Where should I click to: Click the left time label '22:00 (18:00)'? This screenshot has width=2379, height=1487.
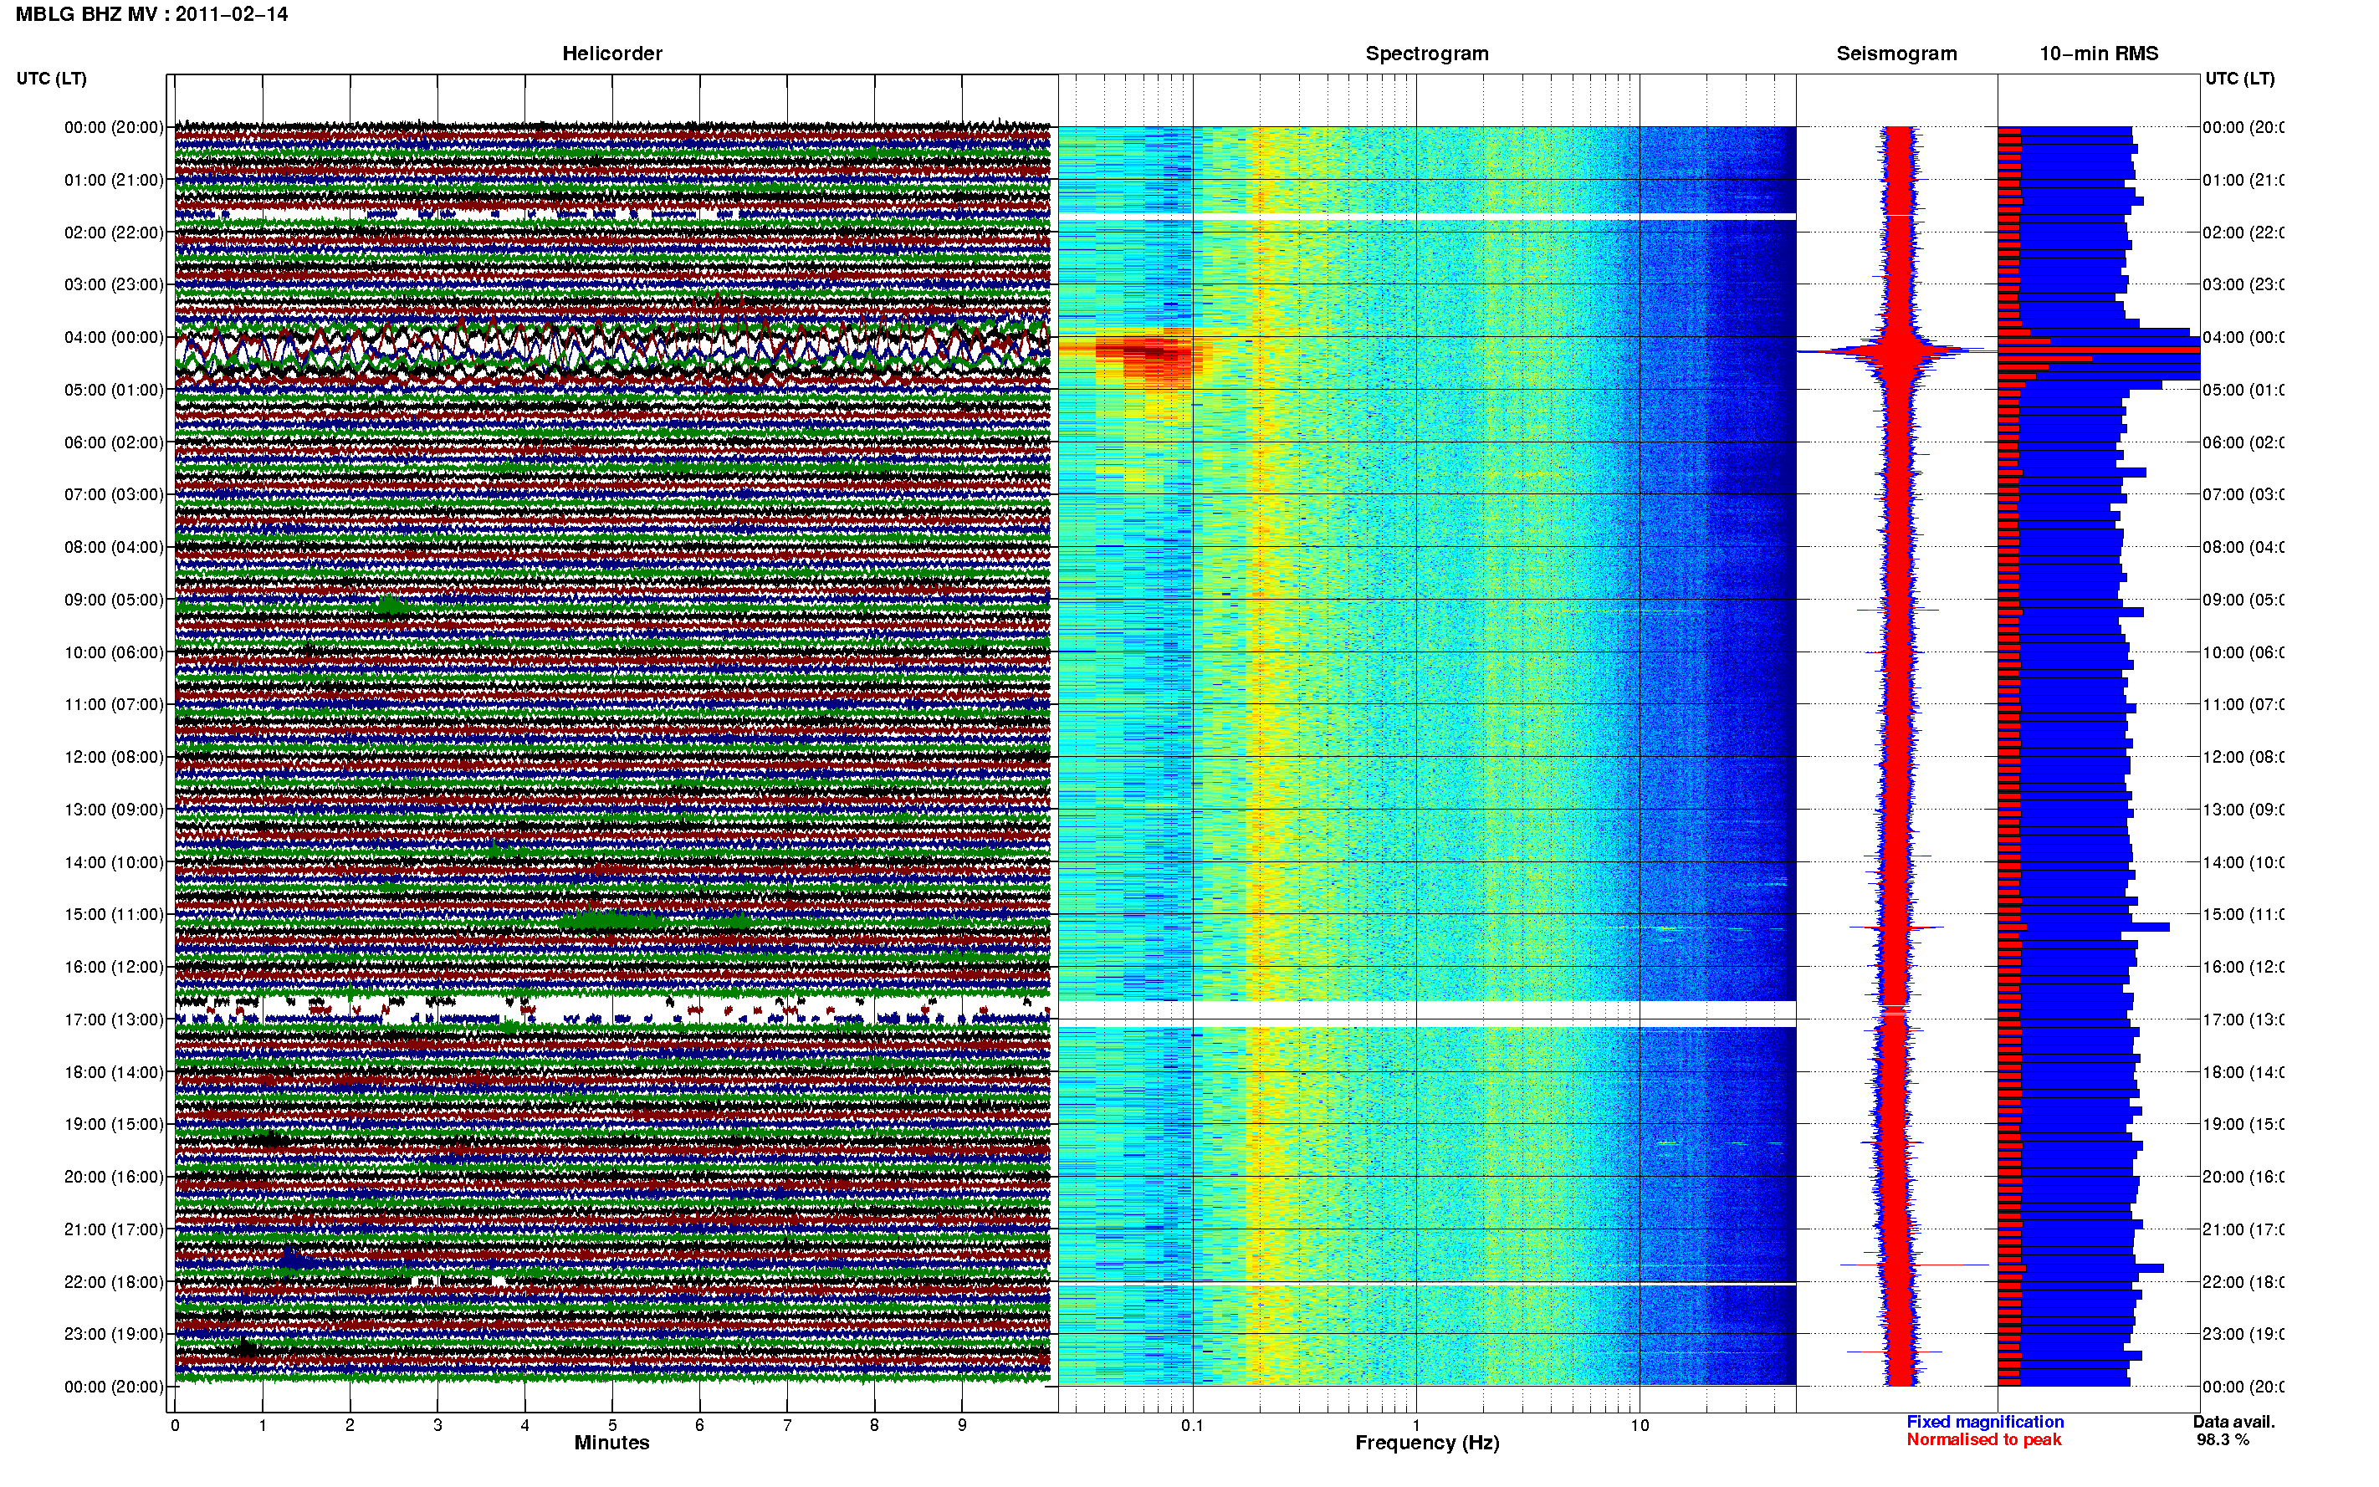click(114, 1281)
